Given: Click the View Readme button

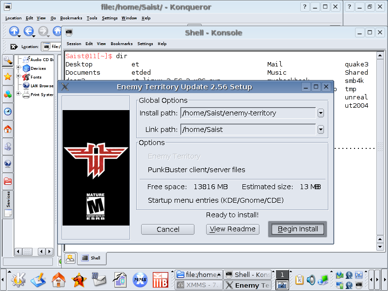Looking at the screenshot, I should point(233,229).
